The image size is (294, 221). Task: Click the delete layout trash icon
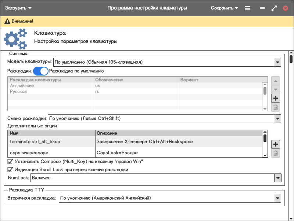(276, 108)
